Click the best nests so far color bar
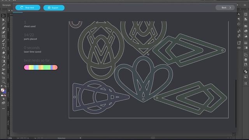 click(41, 67)
